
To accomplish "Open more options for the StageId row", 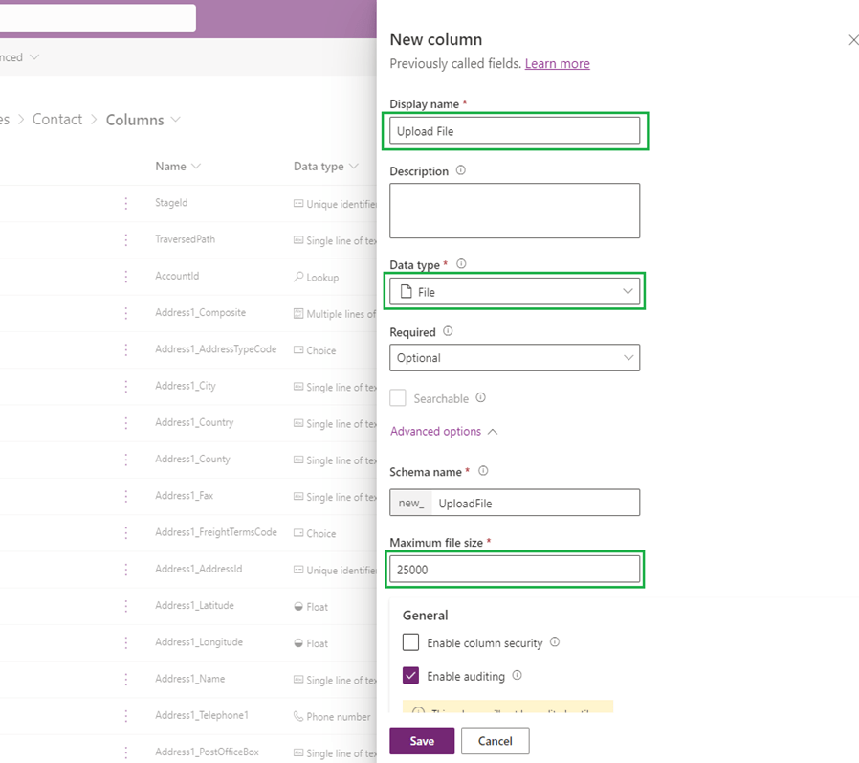I will tap(125, 203).
